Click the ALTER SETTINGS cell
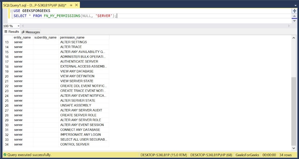The height and width of the screenshot is (159, 299). click(x=84, y=42)
